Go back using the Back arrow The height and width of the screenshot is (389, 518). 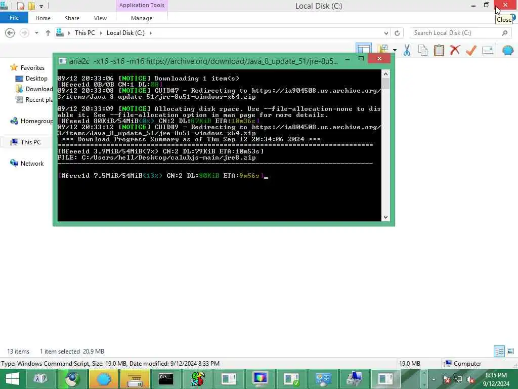click(x=10, y=33)
